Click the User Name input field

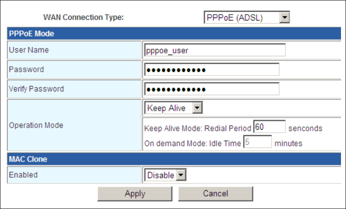point(214,50)
